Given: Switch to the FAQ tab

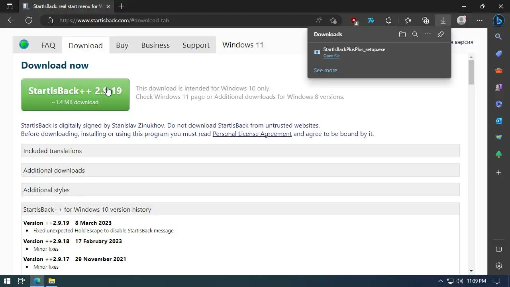Looking at the screenshot, I should click(48, 45).
